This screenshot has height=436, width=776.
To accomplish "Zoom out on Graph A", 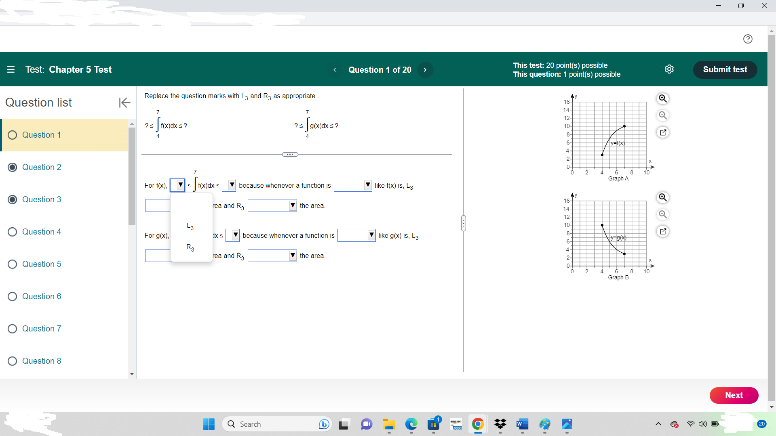I will pos(663,115).
